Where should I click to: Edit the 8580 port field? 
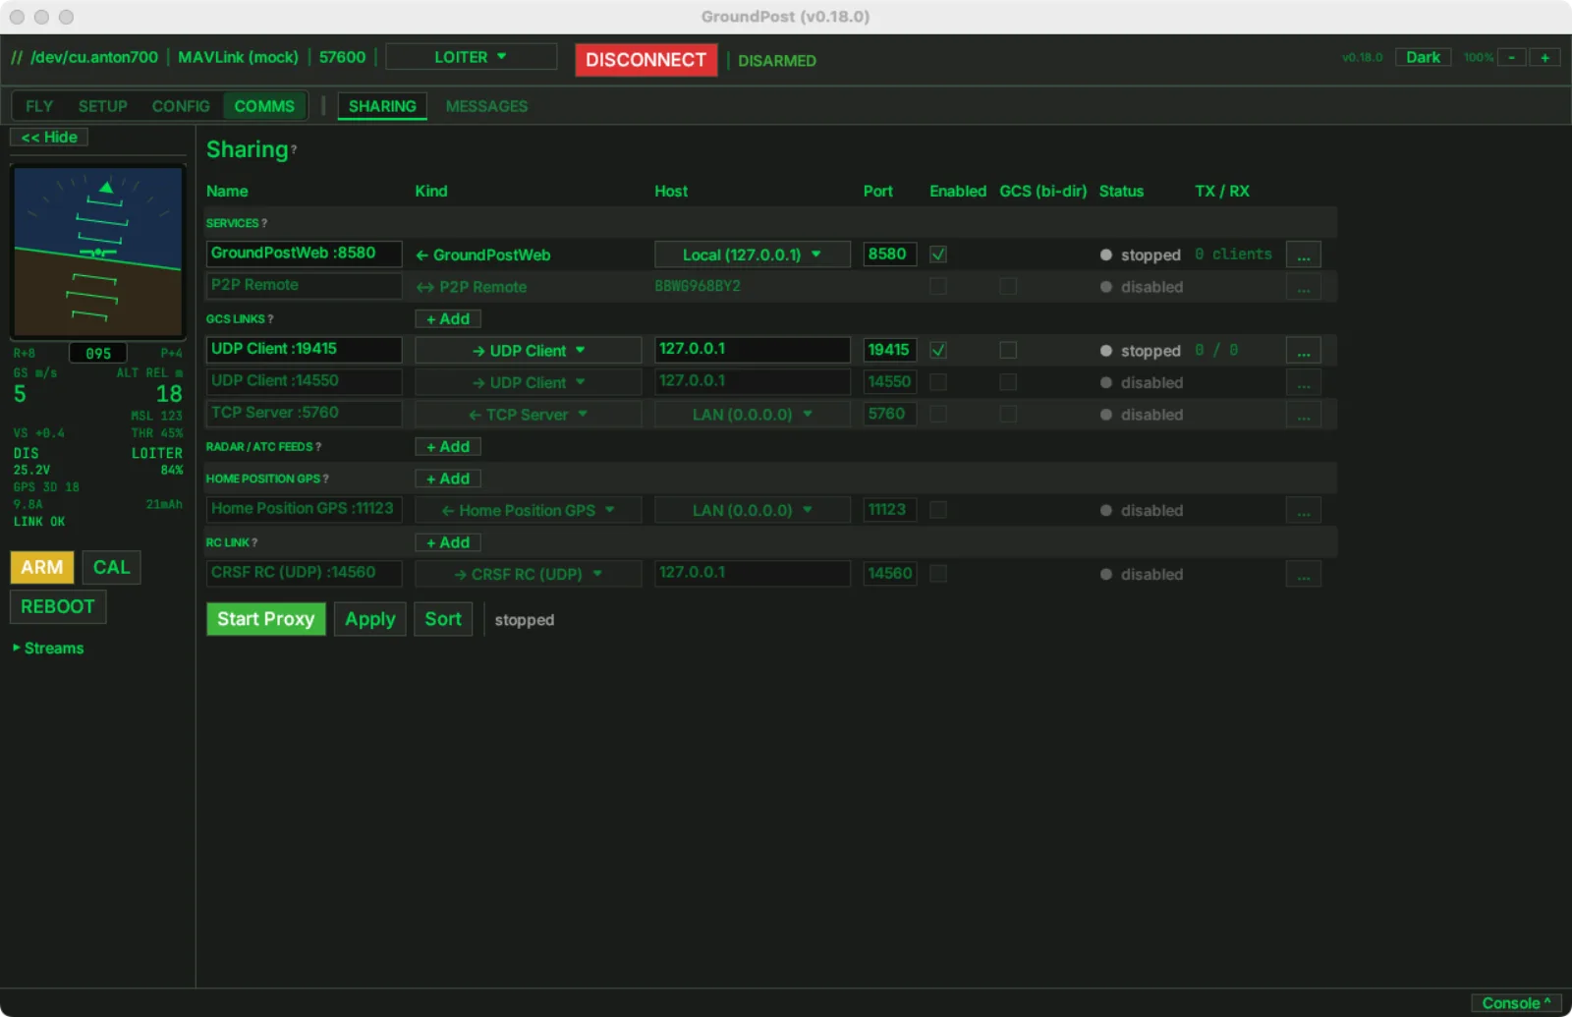click(889, 254)
